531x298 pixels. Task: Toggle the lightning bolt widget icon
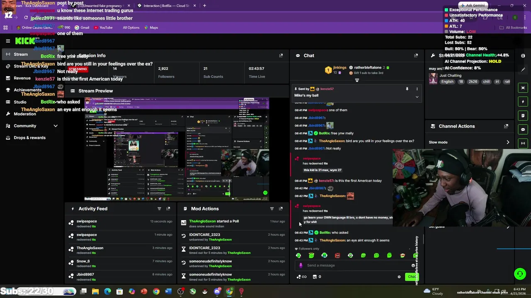[x=523, y=102]
